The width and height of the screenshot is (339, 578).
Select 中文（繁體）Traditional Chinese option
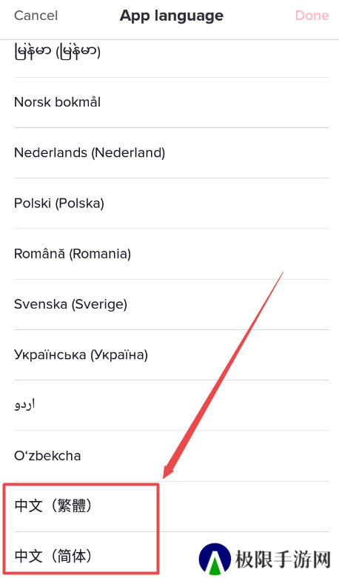[171, 506]
